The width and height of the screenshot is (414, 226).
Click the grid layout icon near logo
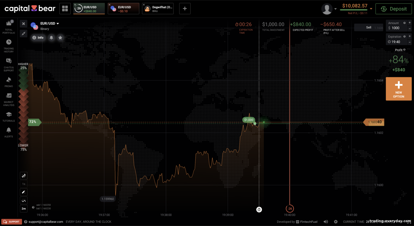[65, 9]
